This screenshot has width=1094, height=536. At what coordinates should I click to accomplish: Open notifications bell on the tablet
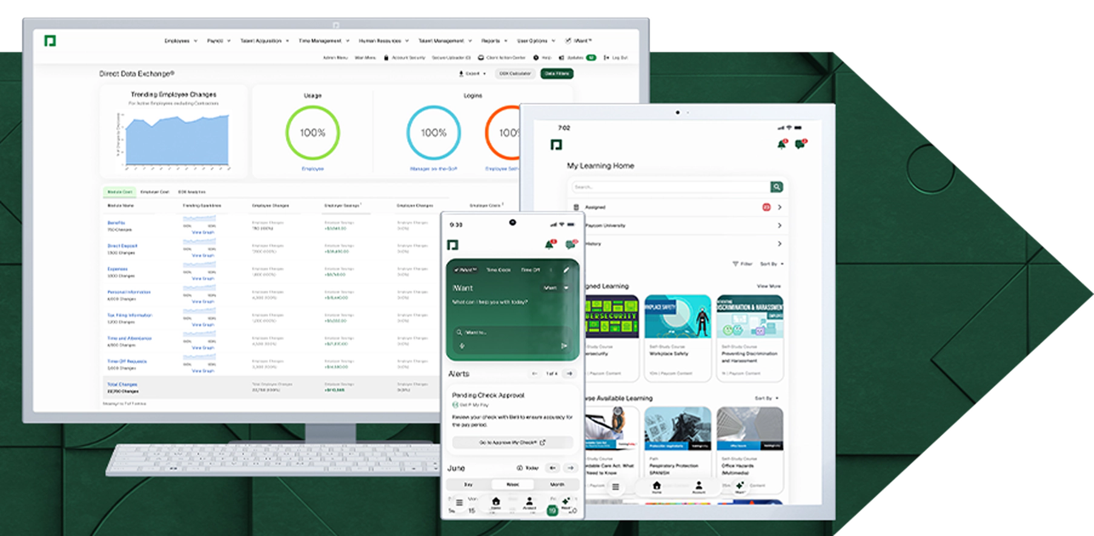click(x=781, y=144)
